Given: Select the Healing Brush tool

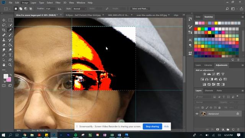Looking at the screenshot, I should coord(4,35).
